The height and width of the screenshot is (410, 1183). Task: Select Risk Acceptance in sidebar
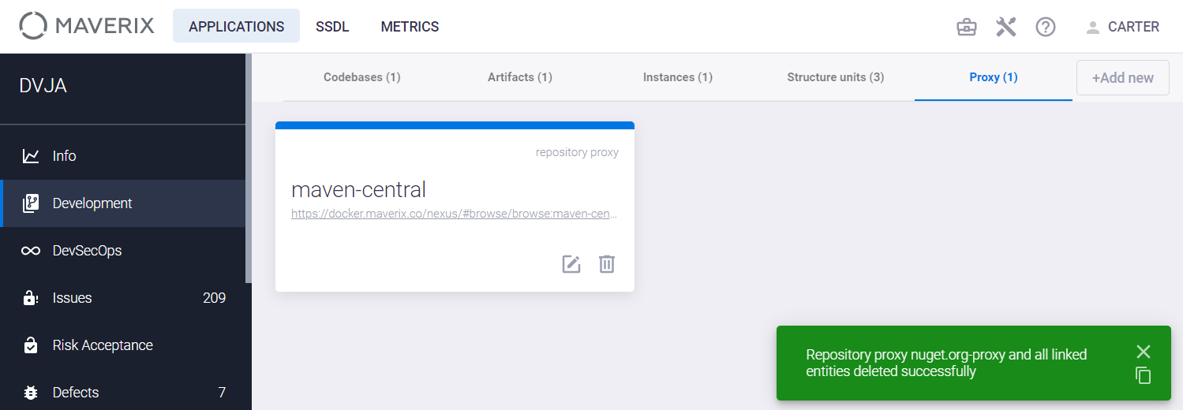point(125,345)
